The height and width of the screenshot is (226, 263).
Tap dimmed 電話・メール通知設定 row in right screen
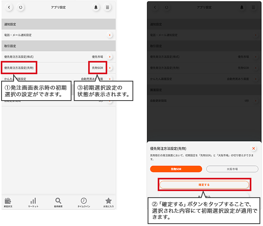[204, 35]
